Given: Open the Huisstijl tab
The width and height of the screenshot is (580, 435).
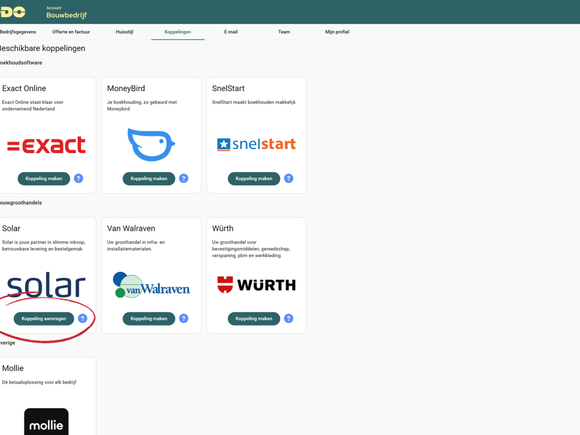Looking at the screenshot, I should pos(125,32).
